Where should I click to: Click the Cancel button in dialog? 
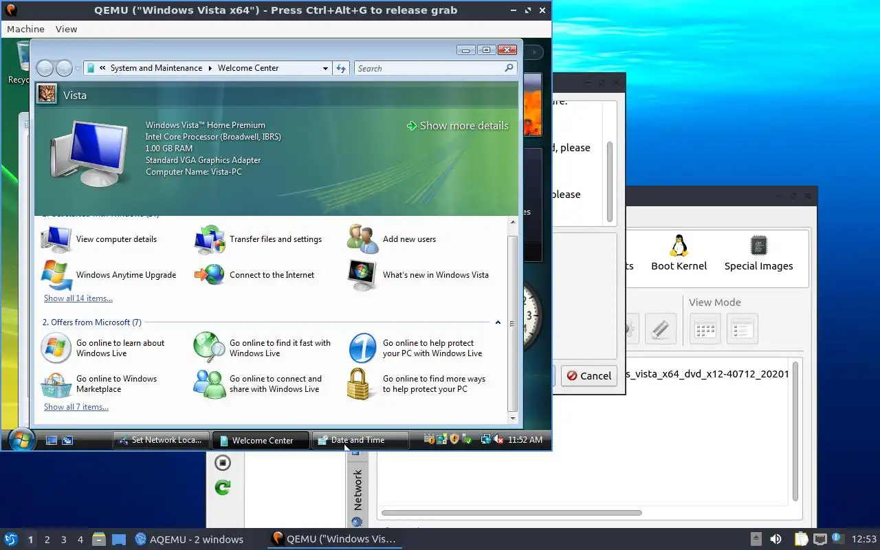click(x=588, y=375)
